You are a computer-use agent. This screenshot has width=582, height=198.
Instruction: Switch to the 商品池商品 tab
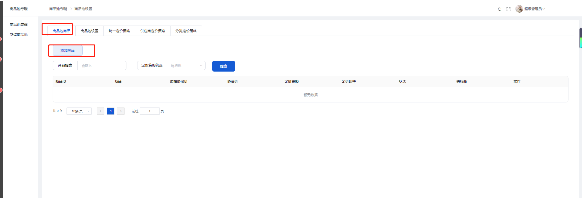[x=61, y=31]
